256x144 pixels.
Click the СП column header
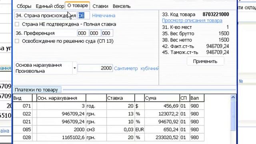tap(185, 98)
